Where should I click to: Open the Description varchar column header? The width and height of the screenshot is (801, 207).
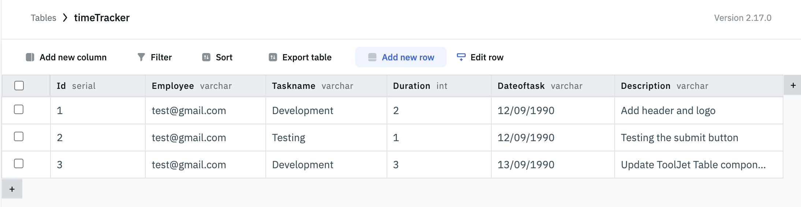[664, 86]
